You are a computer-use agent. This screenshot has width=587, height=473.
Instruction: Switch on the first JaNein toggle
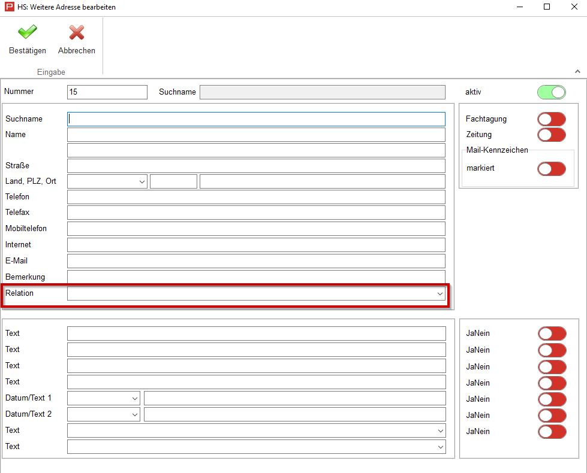552,333
